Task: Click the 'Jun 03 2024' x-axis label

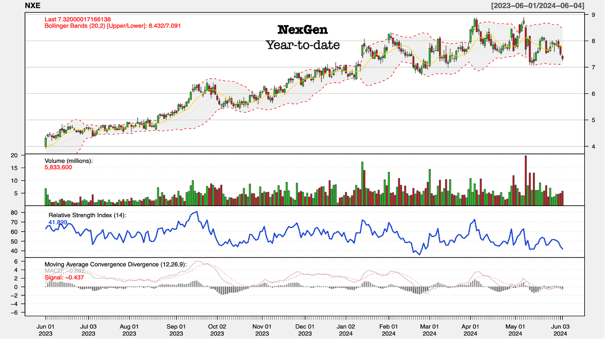Action: pyautogui.click(x=560, y=330)
